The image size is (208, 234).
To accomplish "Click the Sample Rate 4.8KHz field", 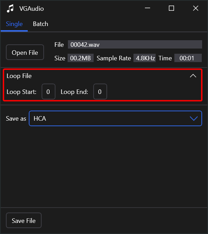I will 145,58.
